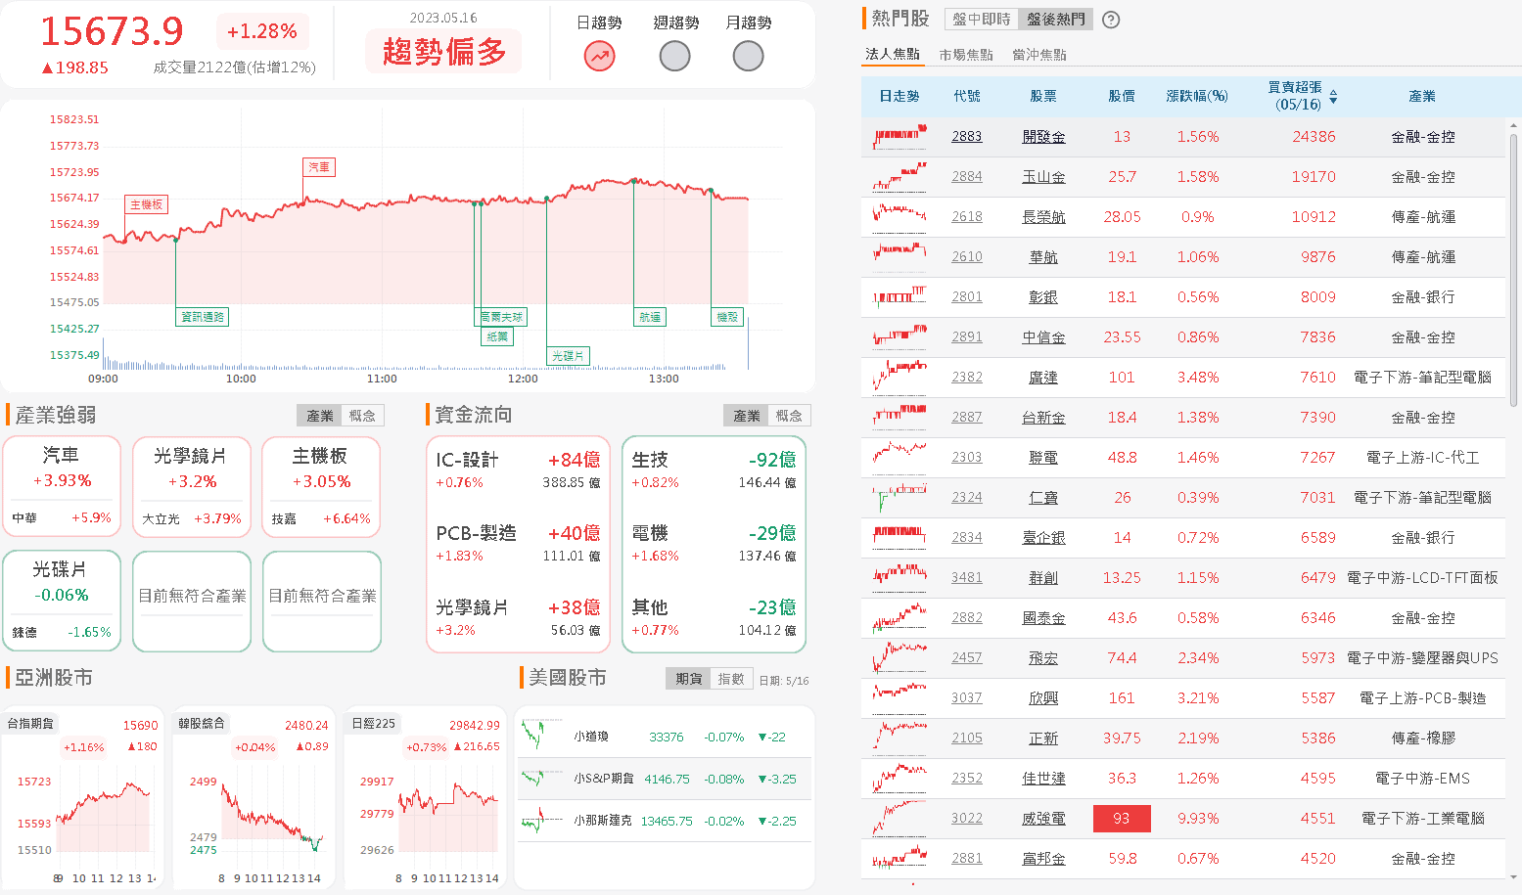Toggle 概念 in the 產業強弱 panel
The width and height of the screenshot is (1522, 895).
(x=362, y=416)
